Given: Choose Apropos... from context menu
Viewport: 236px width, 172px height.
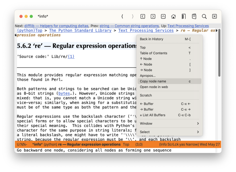Looking at the screenshot, I should tap(170, 76).
